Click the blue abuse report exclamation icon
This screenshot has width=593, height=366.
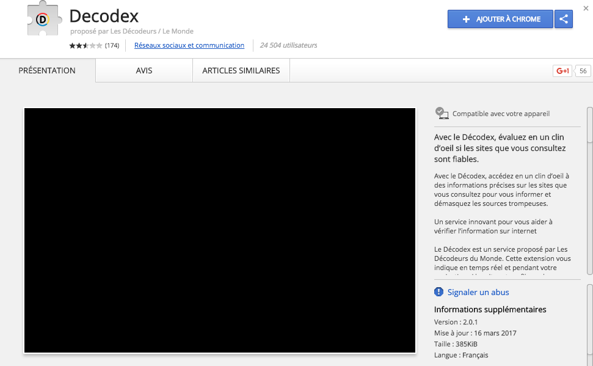pos(438,292)
